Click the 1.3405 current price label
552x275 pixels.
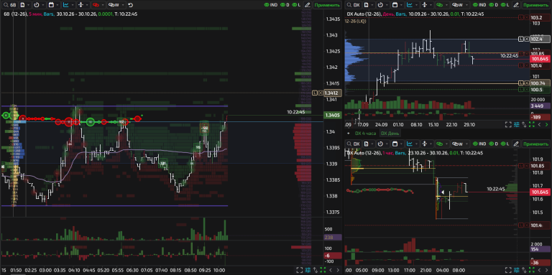332,116
